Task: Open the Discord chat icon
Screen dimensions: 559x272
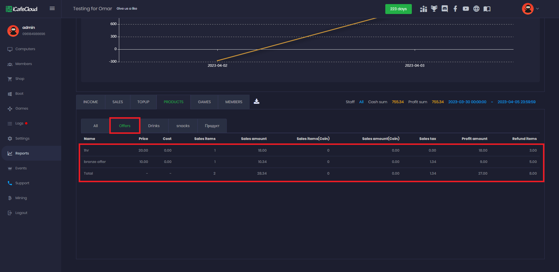Action: click(x=444, y=9)
